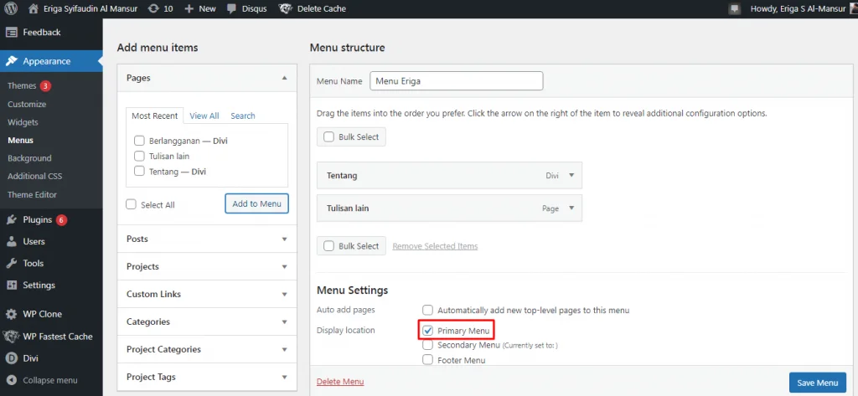Open Background in the Appearance submenu
Screen dimensions: 858x396
[29, 158]
